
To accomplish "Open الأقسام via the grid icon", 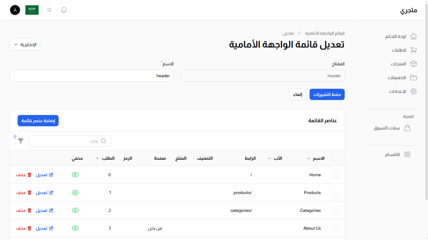I will [x=407, y=154].
